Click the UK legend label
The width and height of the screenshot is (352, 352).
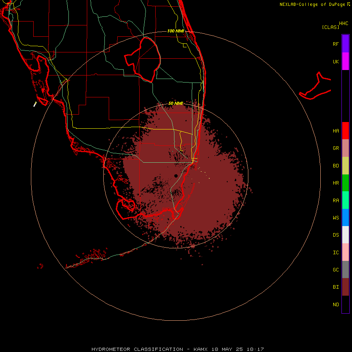tap(336, 61)
